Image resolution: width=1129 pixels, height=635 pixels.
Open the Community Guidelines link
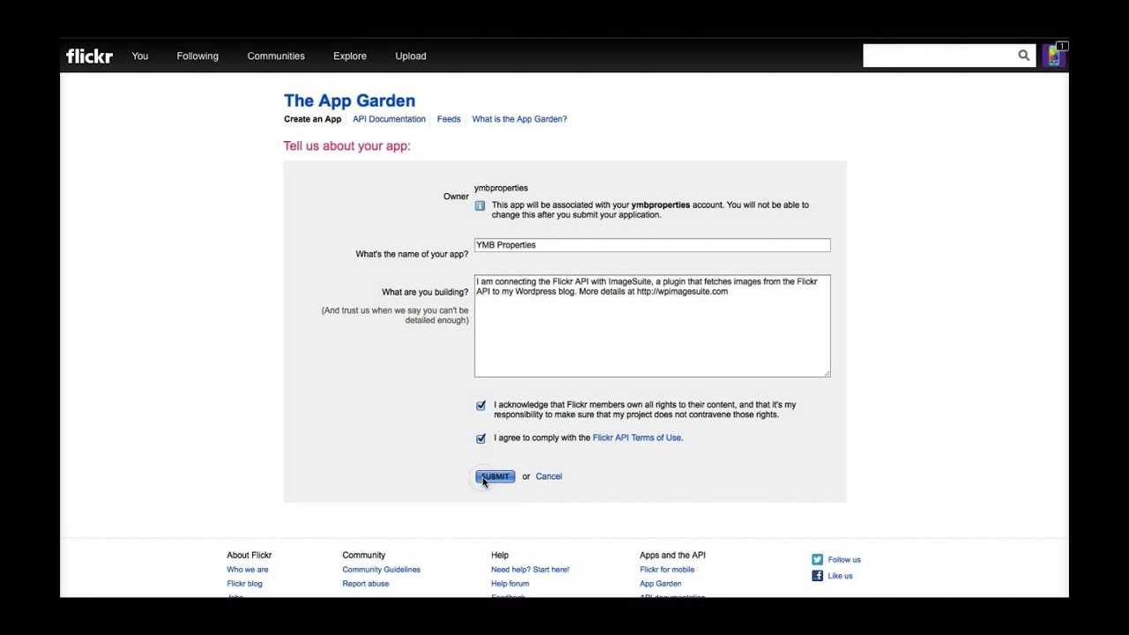(381, 570)
